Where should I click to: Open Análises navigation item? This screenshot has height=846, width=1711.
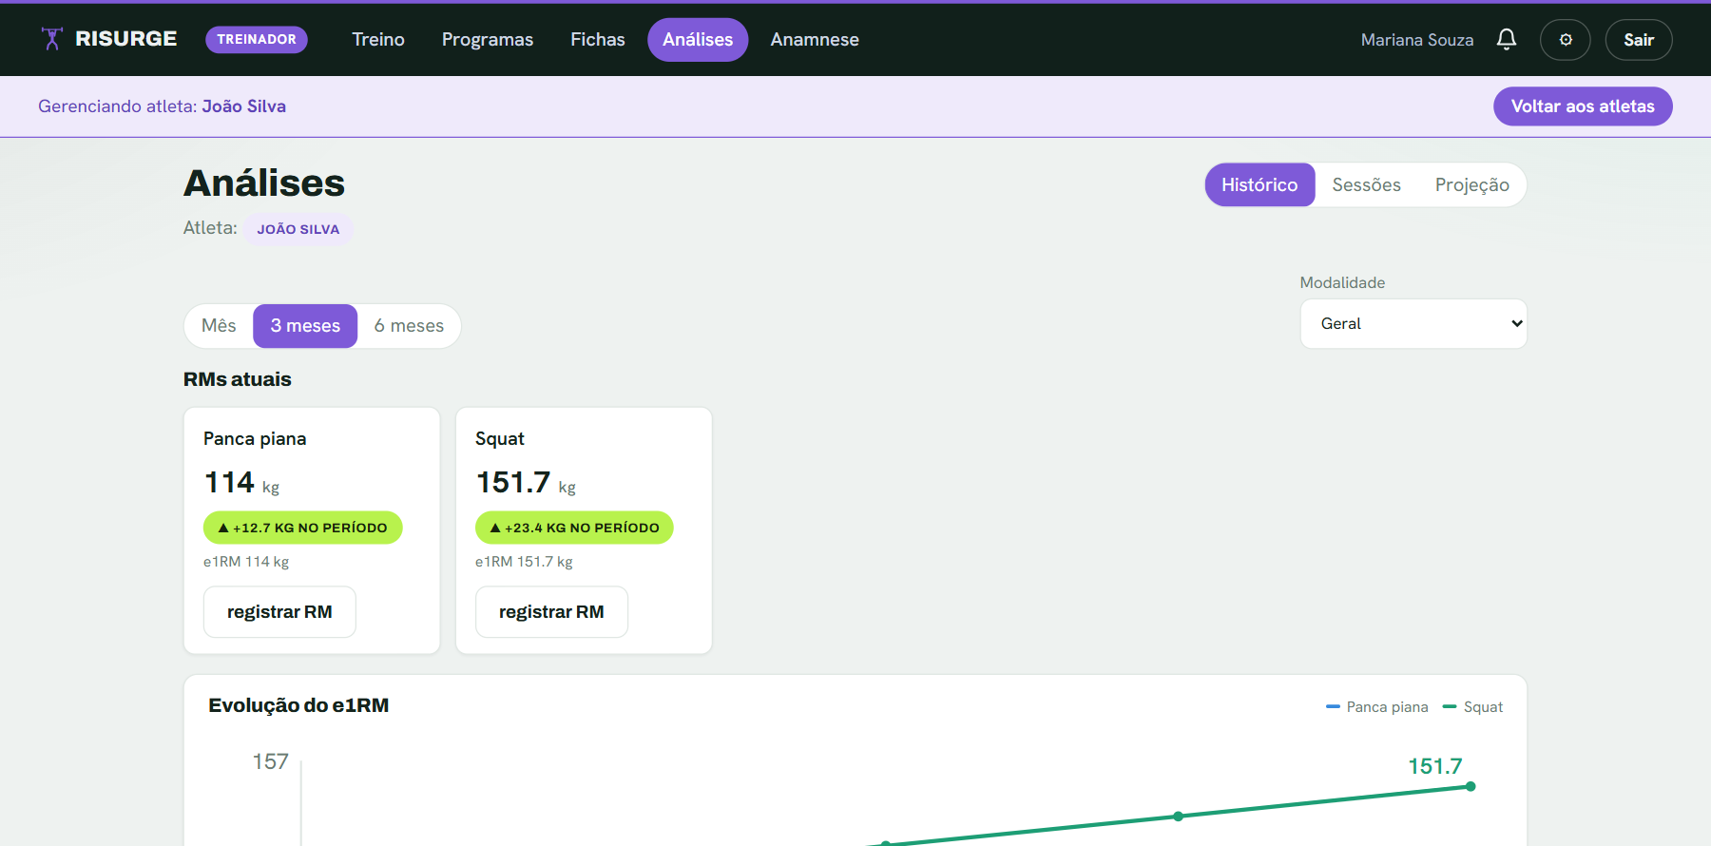click(x=698, y=40)
